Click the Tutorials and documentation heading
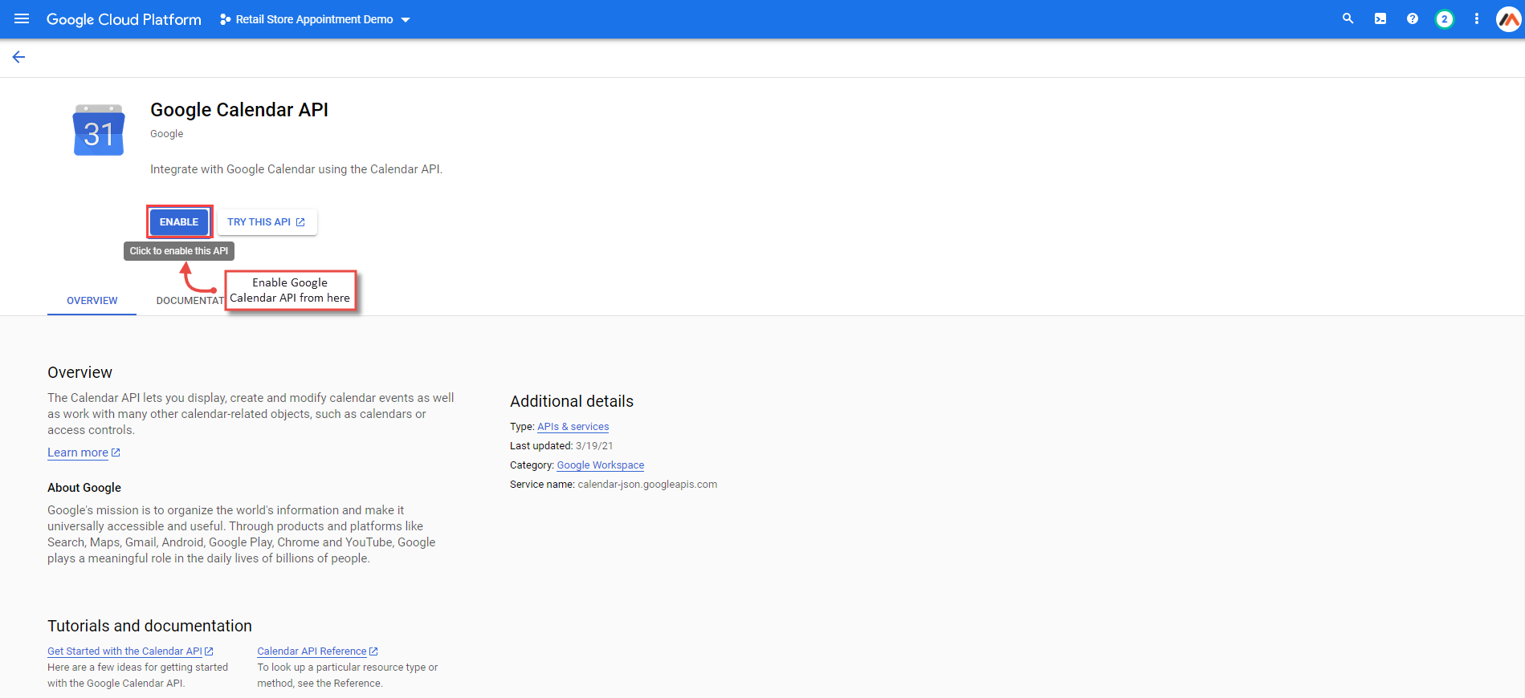1525x698 pixels. [149, 626]
